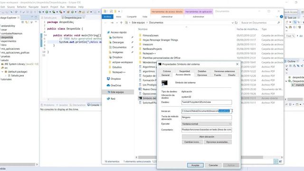Expand the Saludo.java tree node

(x=6, y=76)
